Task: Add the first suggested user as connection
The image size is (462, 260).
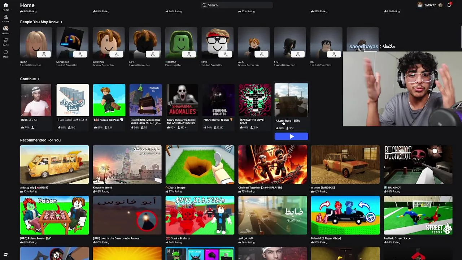Action: (44, 54)
